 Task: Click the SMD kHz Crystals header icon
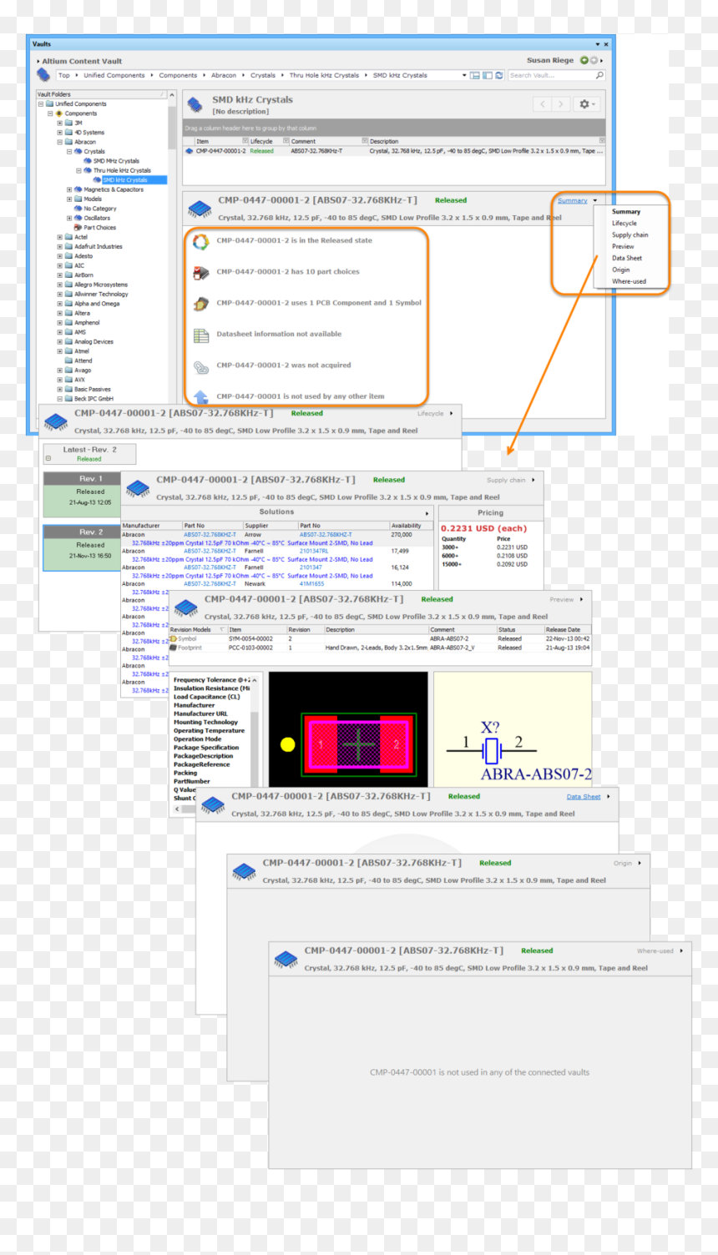195,104
